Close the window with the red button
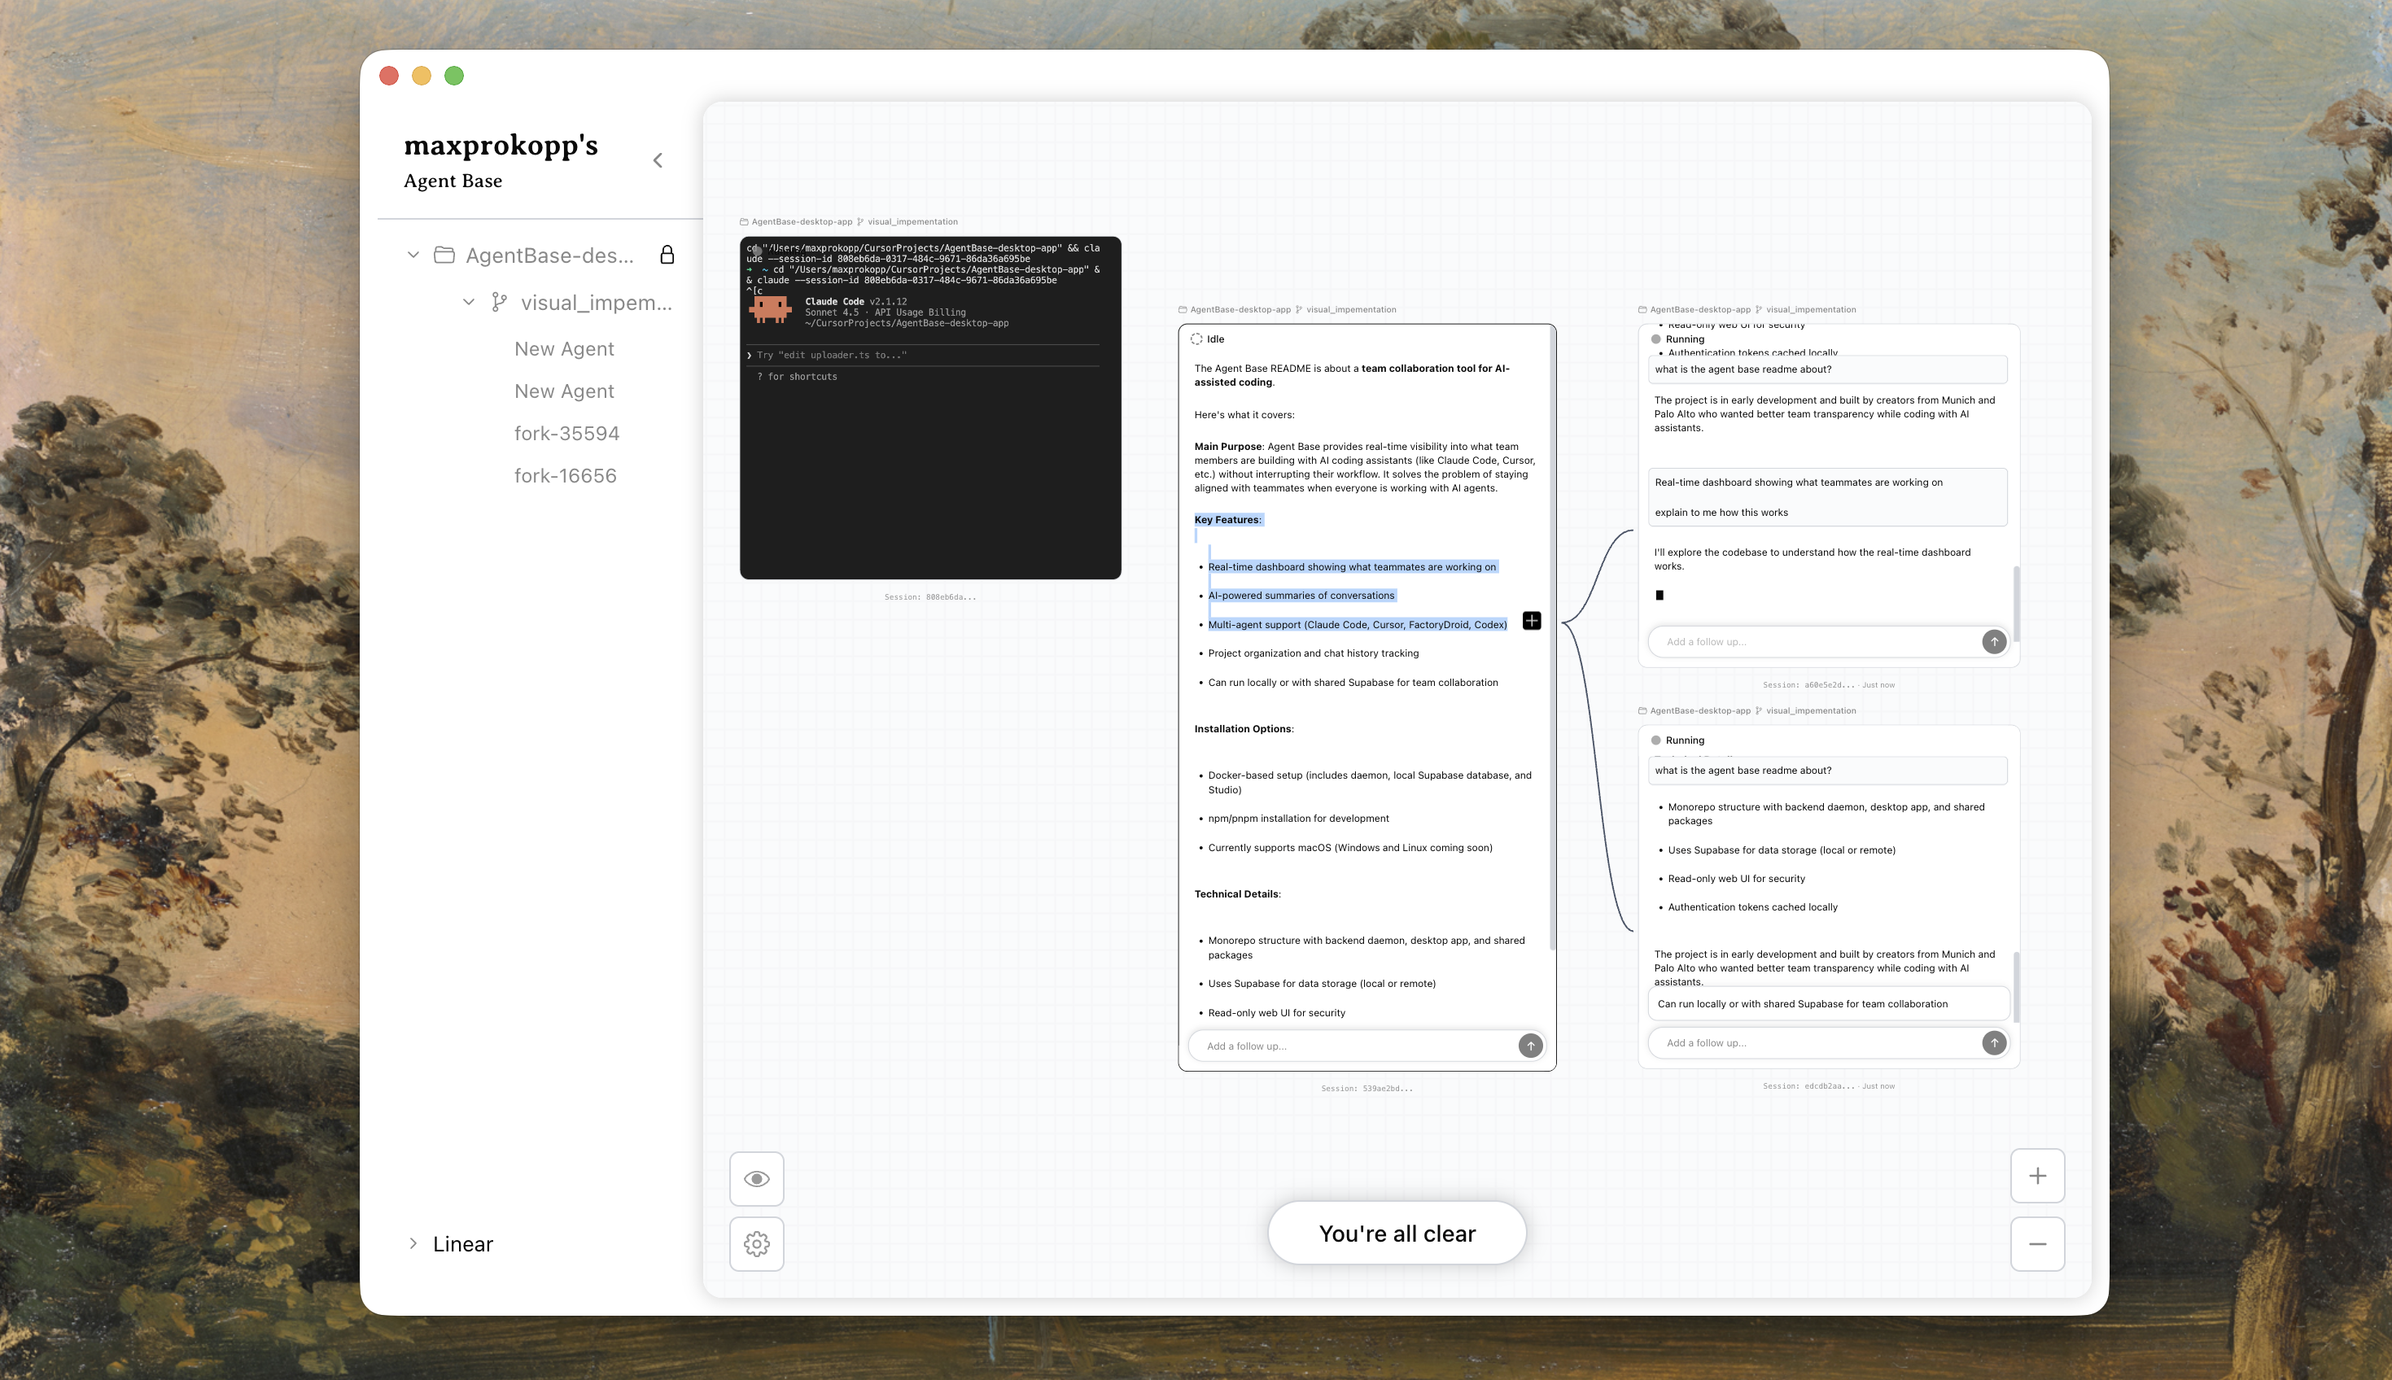The height and width of the screenshot is (1380, 2392). pos(389,76)
